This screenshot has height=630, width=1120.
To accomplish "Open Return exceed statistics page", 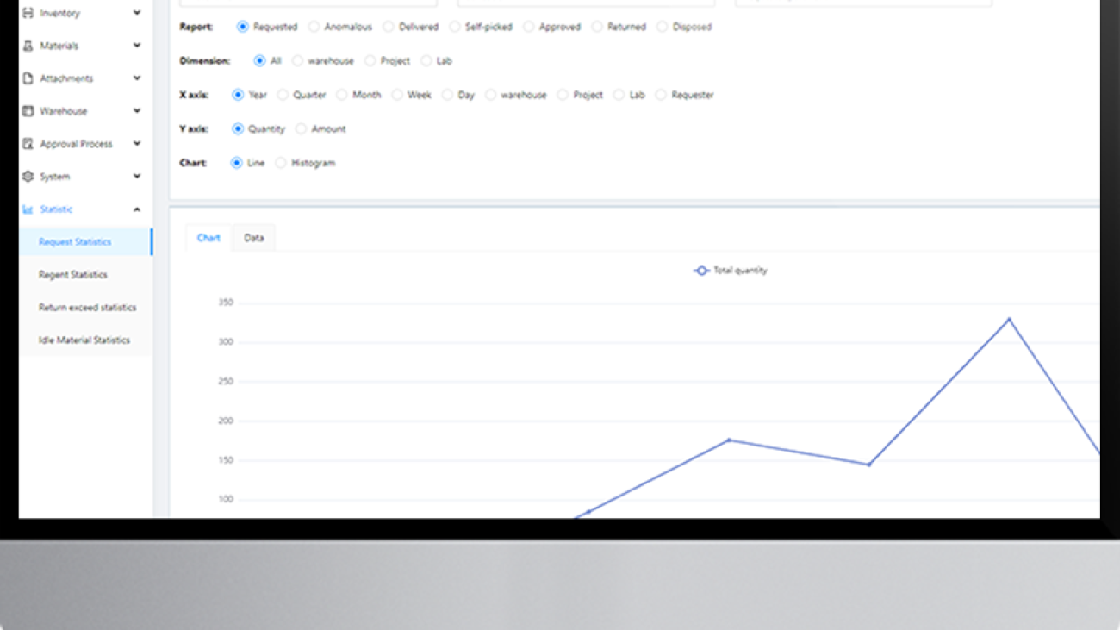I will (85, 308).
